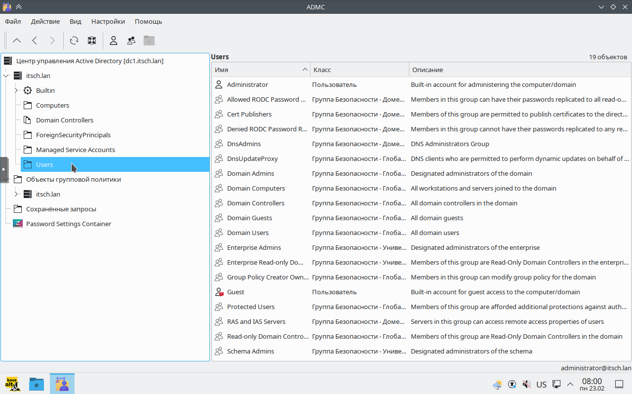Select the Domain Admins group row
The height and width of the screenshot is (394, 632).
click(x=250, y=173)
